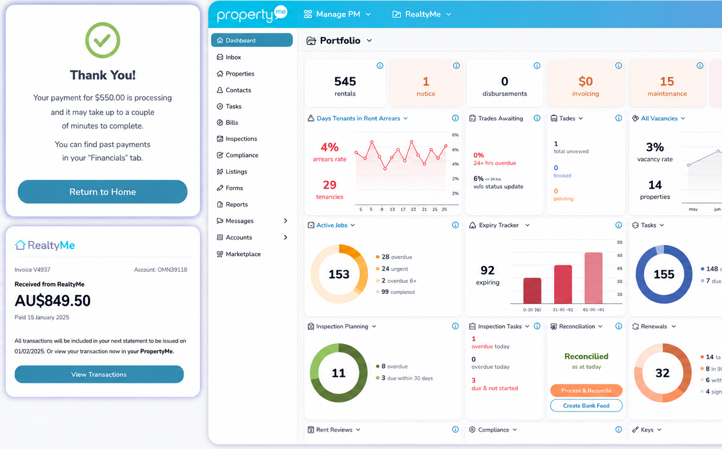Click the 545 rentals card
This screenshot has width=722, height=449.
tap(345, 83)
